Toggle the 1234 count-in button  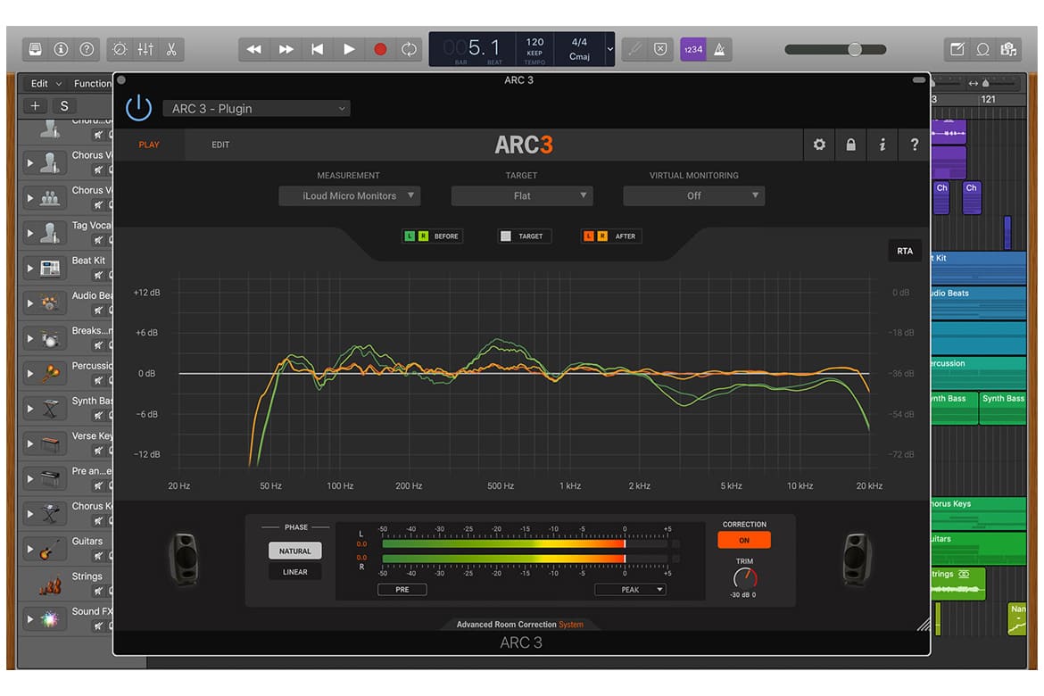693,49
